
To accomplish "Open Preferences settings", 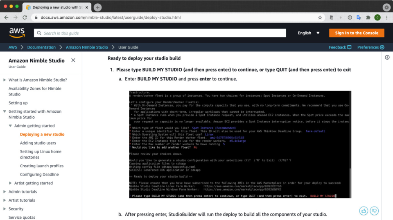I will 371,47.
